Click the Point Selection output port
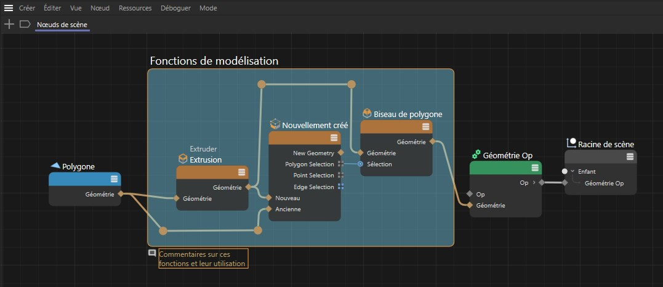This screenshot has height=287, width=663. tap(341, 176)
